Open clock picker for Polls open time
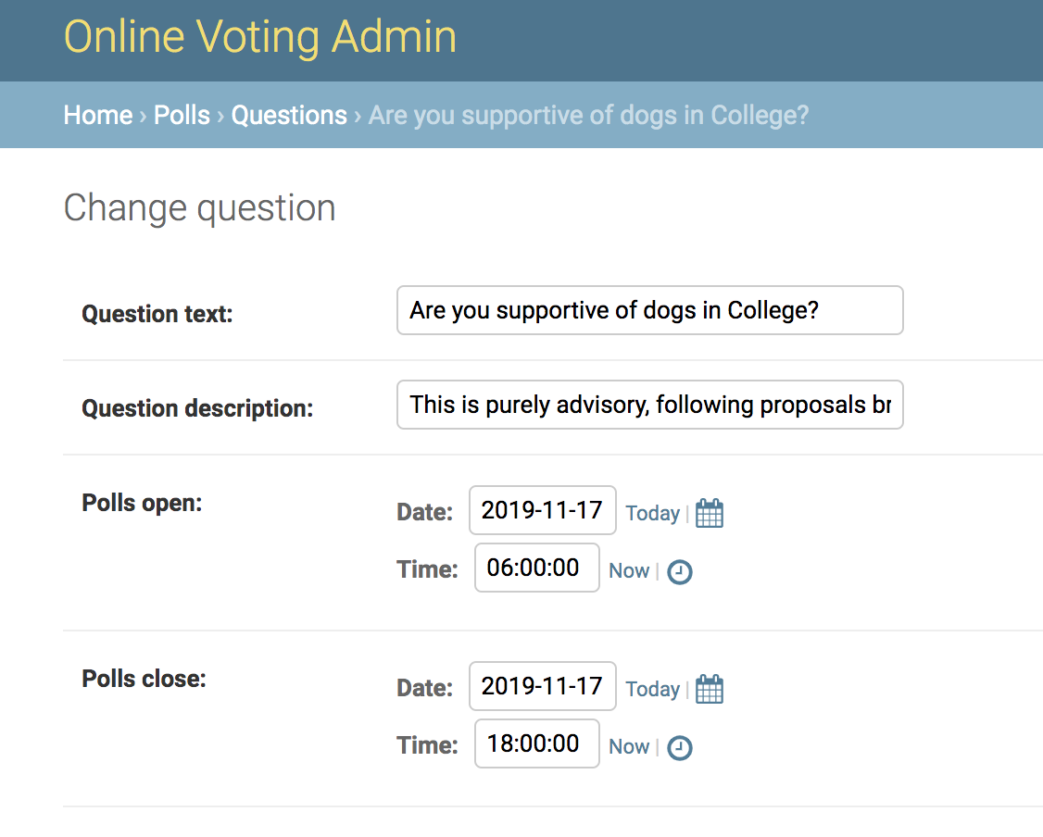 tap(680, 572)
